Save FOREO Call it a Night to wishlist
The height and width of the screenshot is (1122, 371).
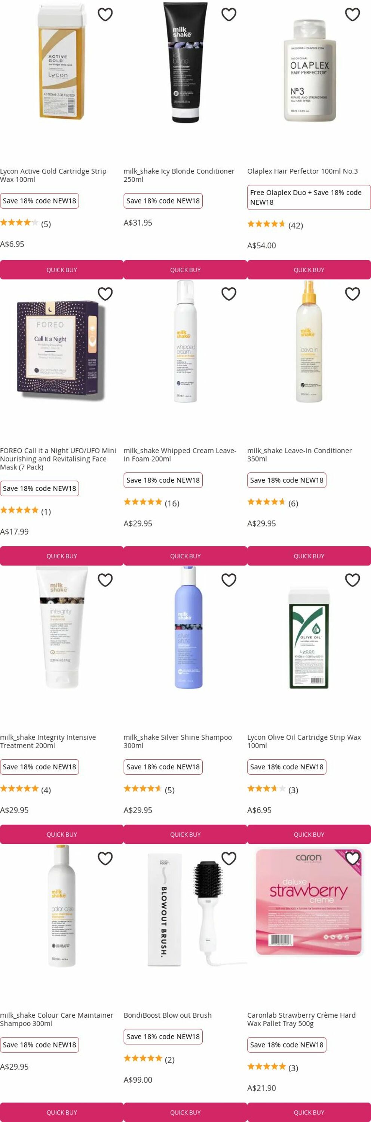(x=105, y=294)
